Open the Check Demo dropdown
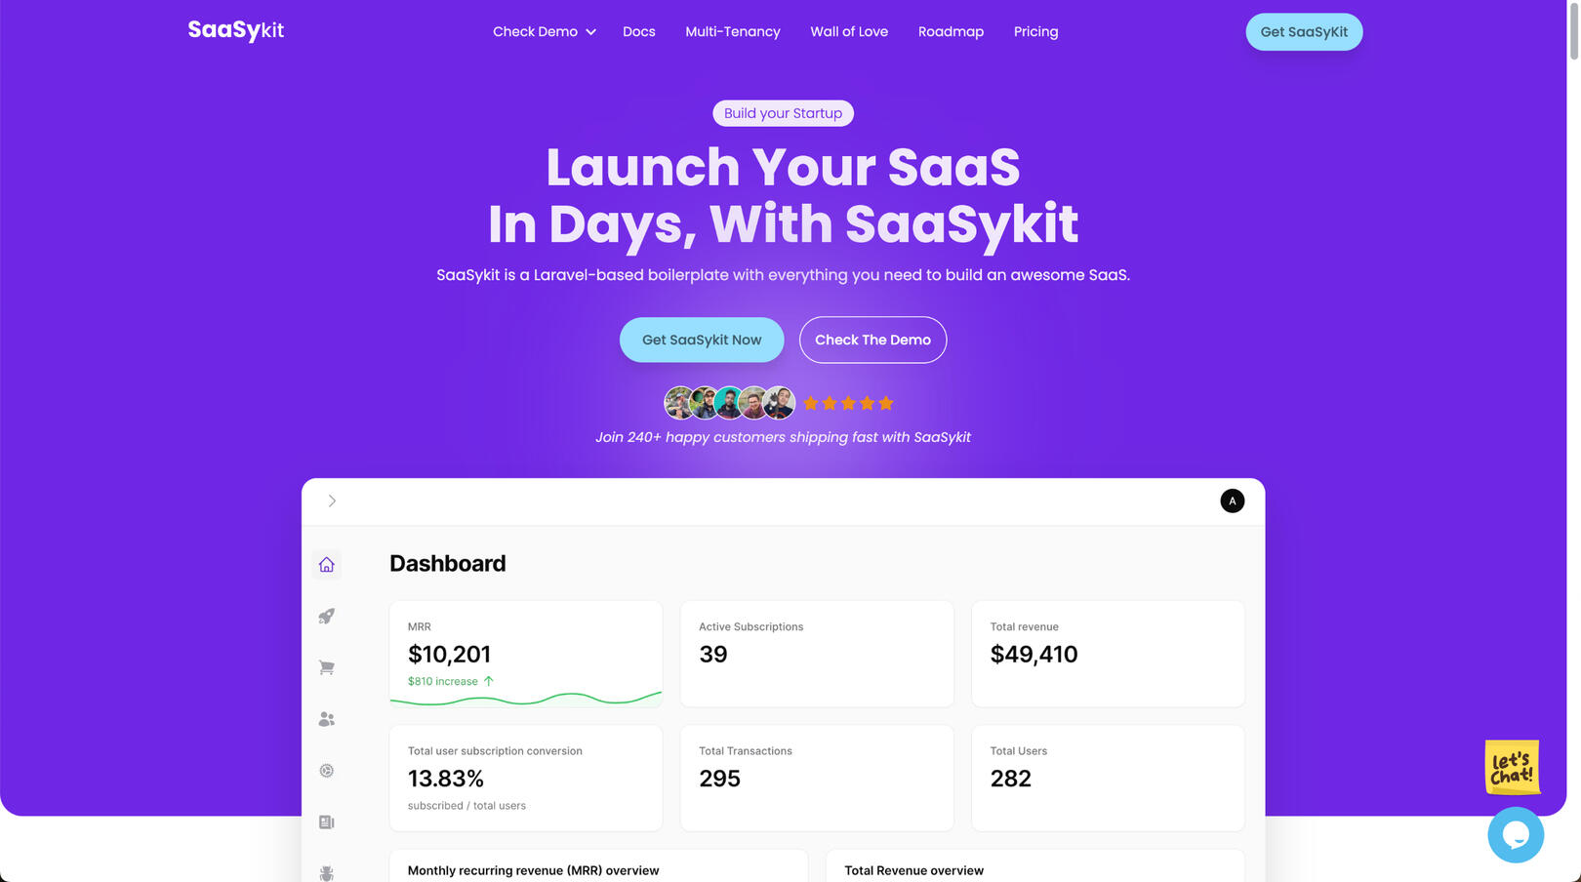This screenshot has width=1581, height=882. click(543, 31)
